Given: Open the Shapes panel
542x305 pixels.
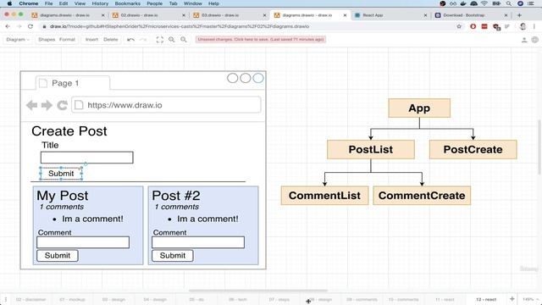Looking at the screenshot, I should pyautogui.click(x=47, y=40).
